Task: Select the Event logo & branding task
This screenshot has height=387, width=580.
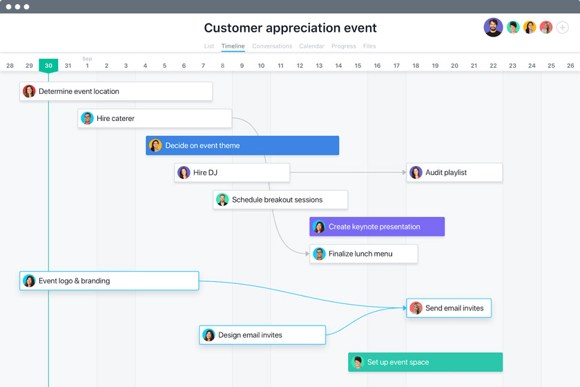Action: click(x=110, y=281)
